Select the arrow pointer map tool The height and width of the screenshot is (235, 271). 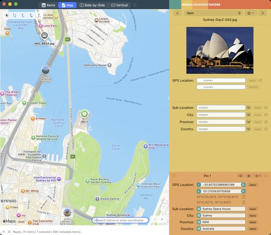(x=7, y=16)
